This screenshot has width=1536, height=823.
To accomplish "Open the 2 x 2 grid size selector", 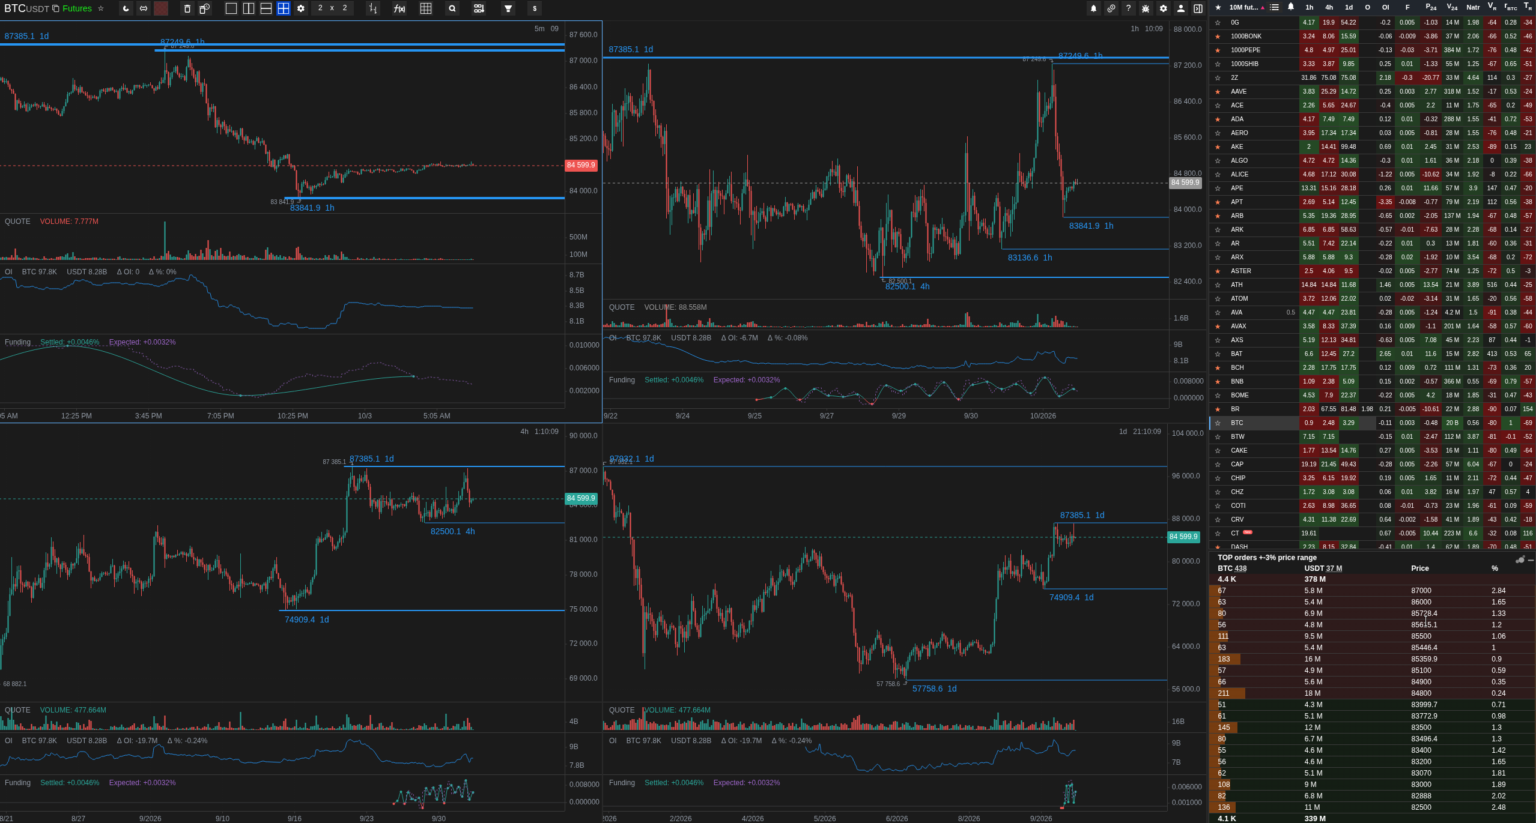I will (x=332, y=8).
